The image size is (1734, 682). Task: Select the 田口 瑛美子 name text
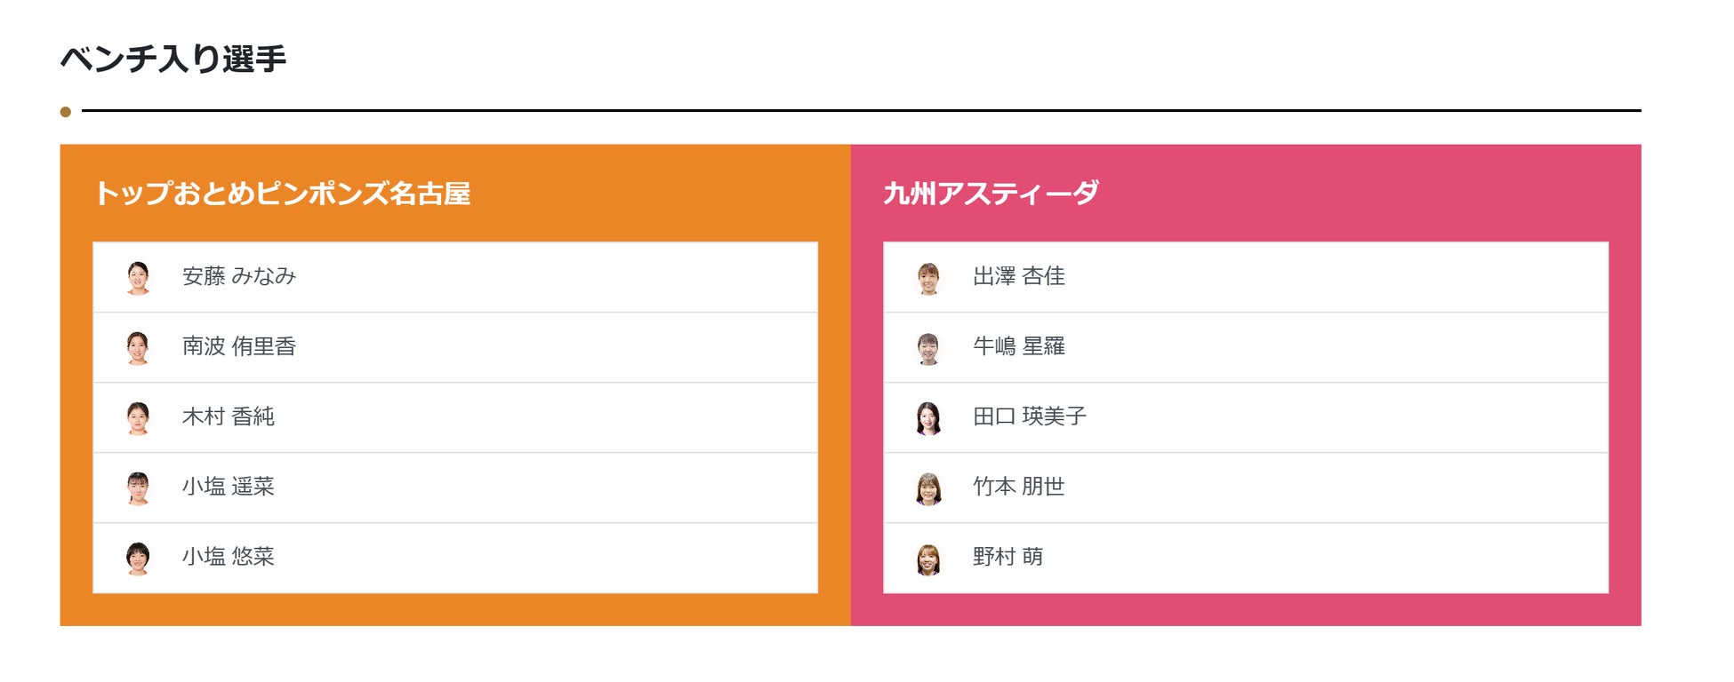coord(1029,416)
